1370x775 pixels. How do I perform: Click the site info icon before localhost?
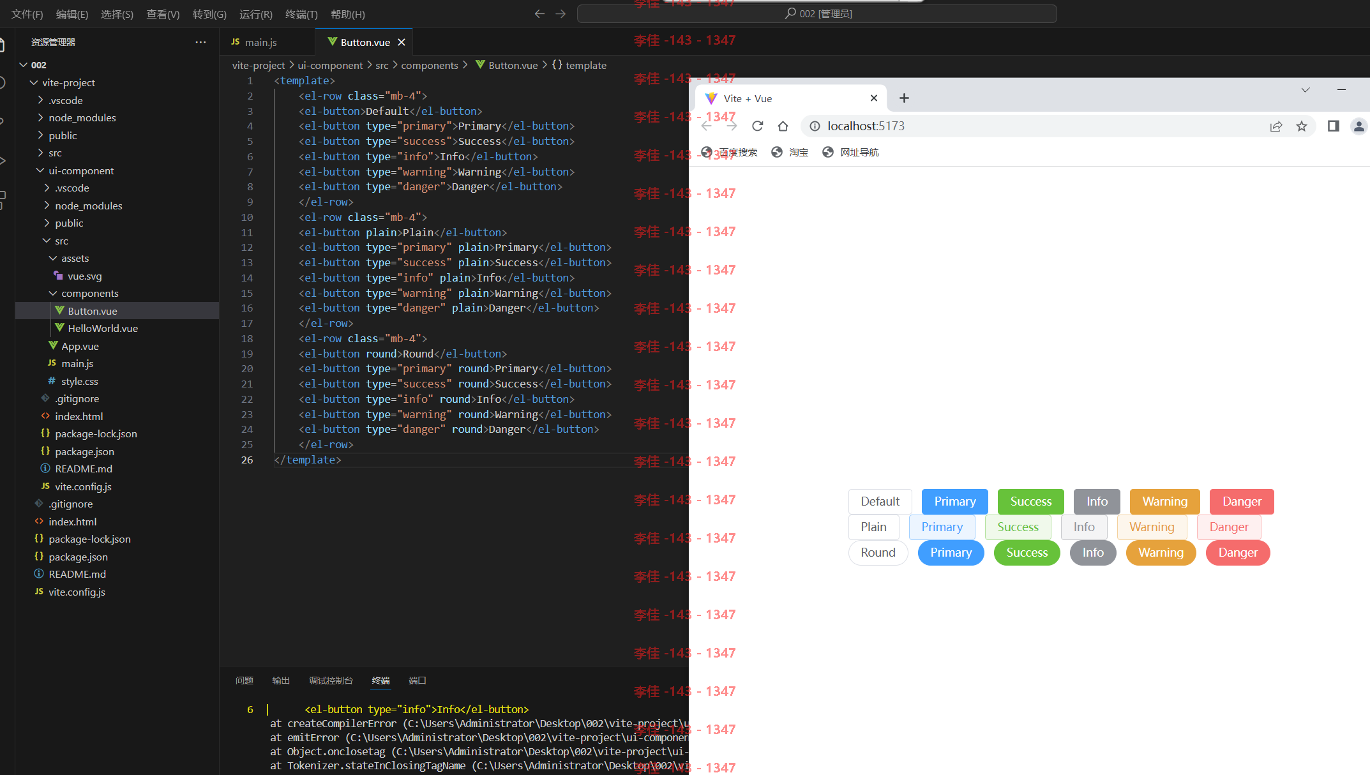[x=815, y=126]
